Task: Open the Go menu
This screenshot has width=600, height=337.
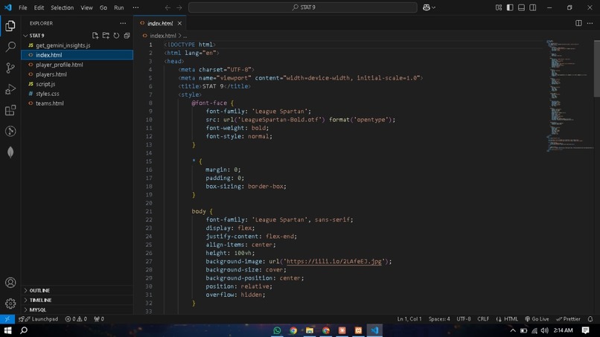Action: pos(103,7)
